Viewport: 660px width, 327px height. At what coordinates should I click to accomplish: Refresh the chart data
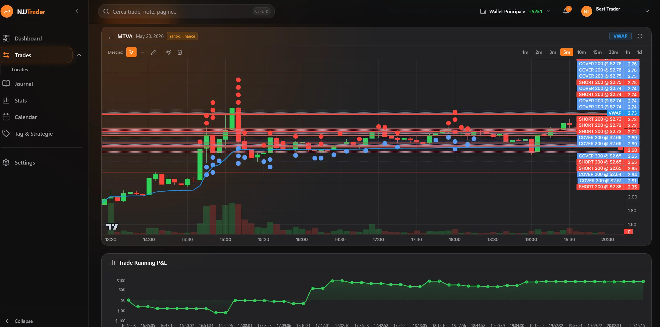coord(640,36)
